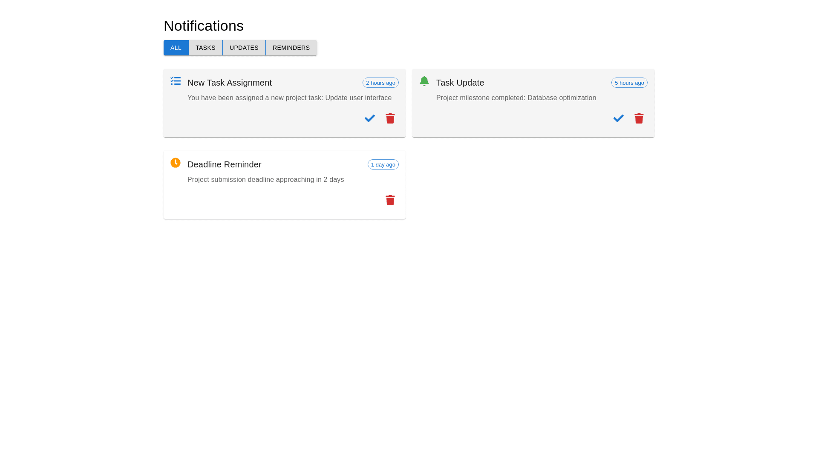Mark New Task Assignment as read

[x=369, y=118]
